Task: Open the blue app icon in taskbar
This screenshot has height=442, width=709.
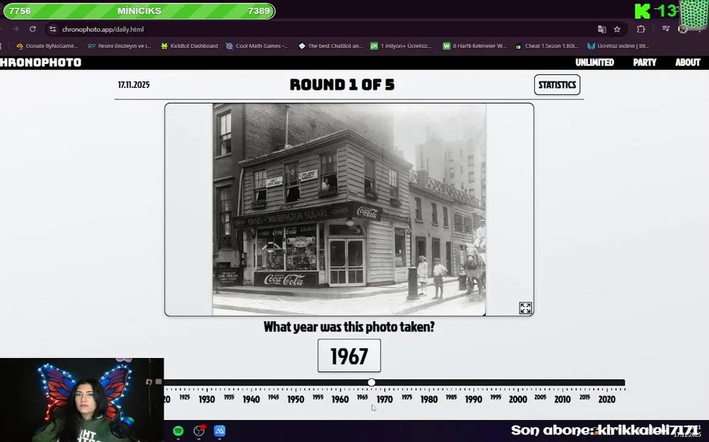Action: click(x=220, y=431)
